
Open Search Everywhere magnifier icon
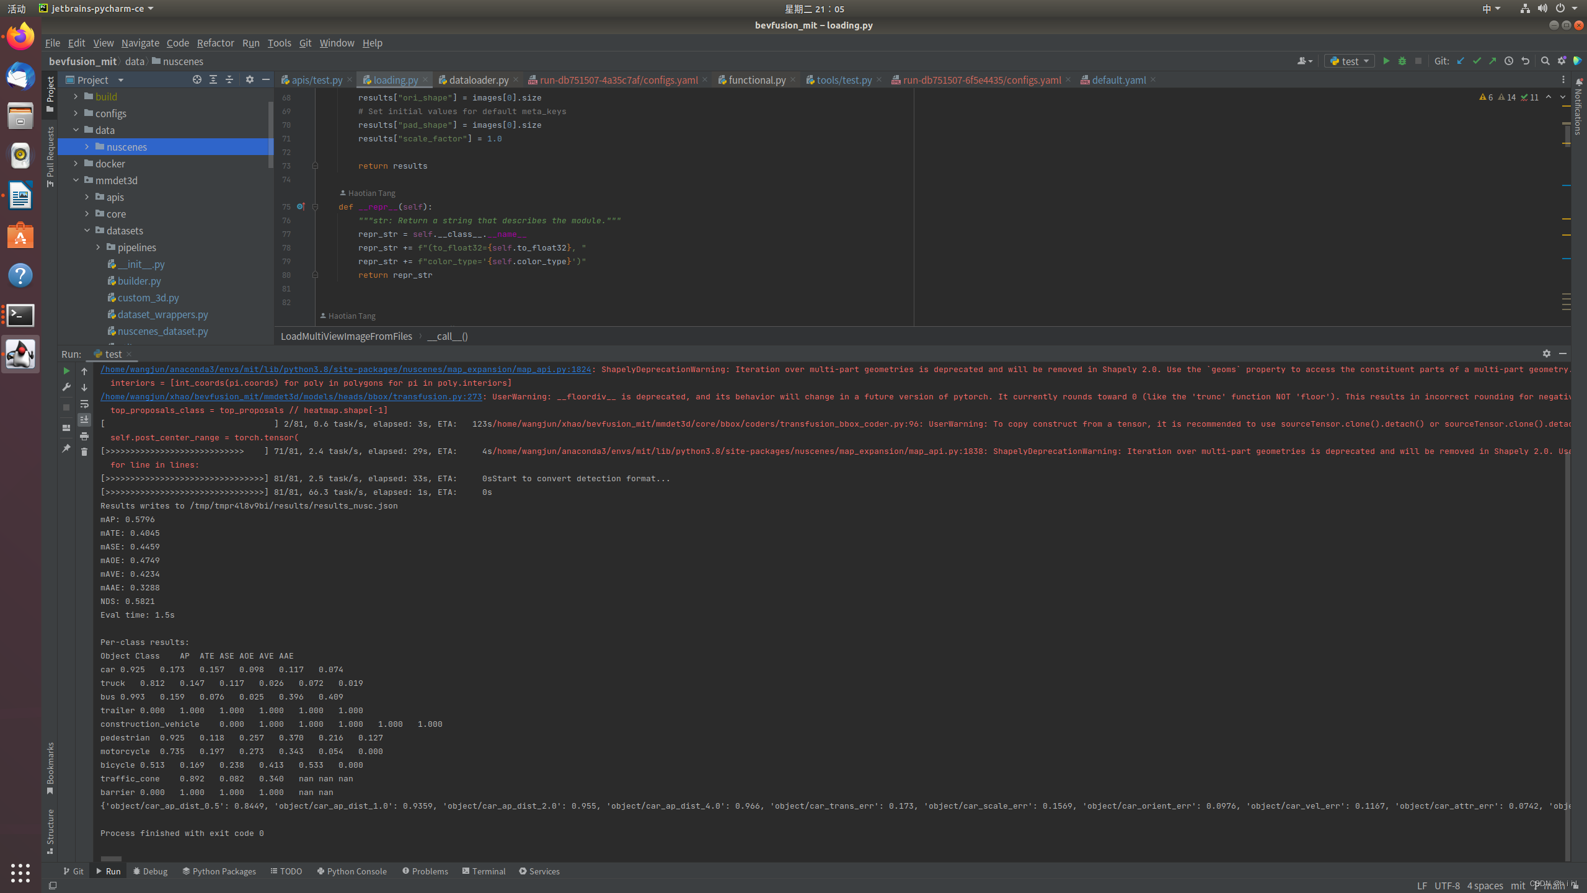[x=1545, y=61]
